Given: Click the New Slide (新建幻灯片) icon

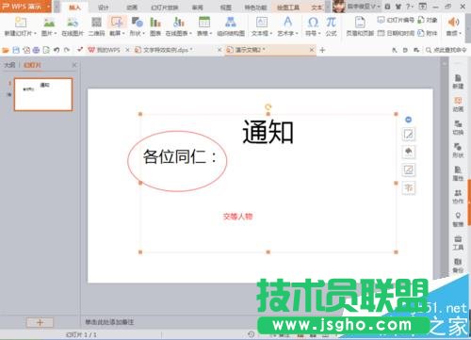Looking at the screenshot, I should [21, 23].
